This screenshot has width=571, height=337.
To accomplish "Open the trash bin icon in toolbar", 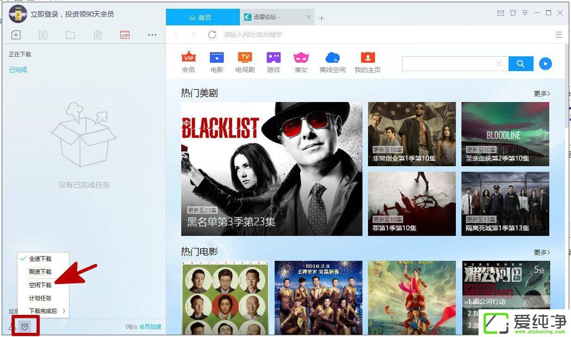I will 98,35.
